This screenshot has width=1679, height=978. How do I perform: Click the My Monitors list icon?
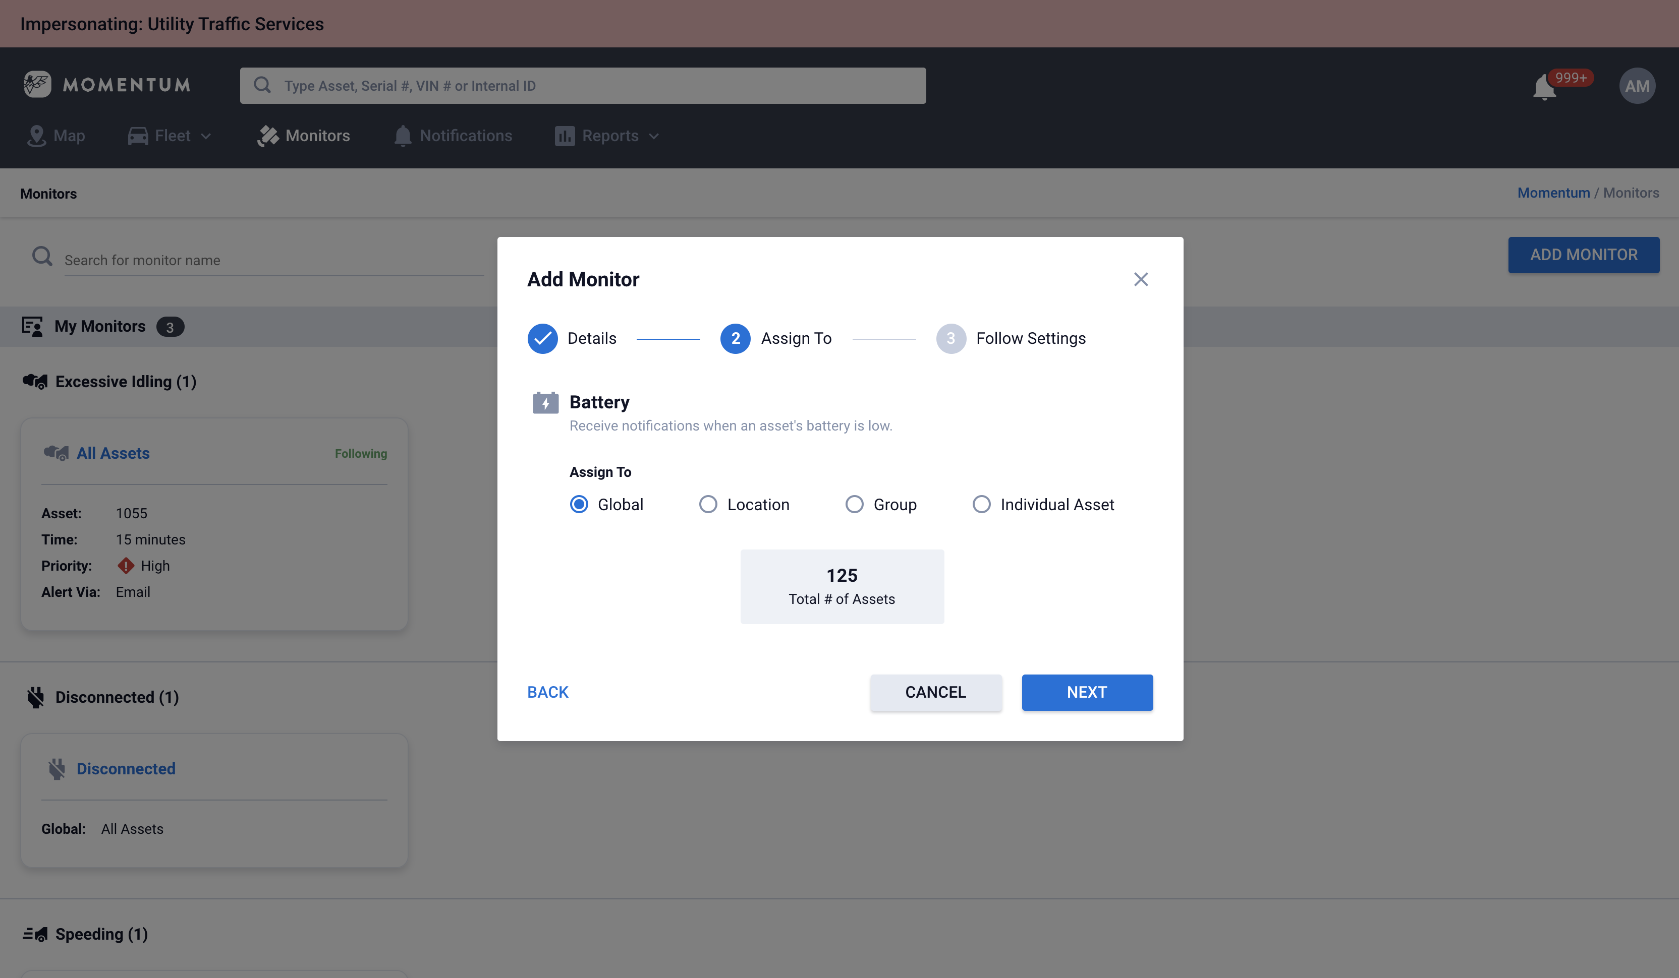coord(32,326)
